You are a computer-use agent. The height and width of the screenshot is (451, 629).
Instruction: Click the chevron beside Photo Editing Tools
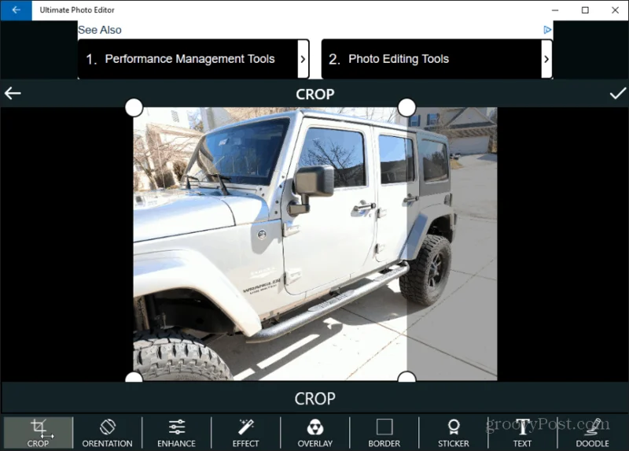click(x=546, y=59)
